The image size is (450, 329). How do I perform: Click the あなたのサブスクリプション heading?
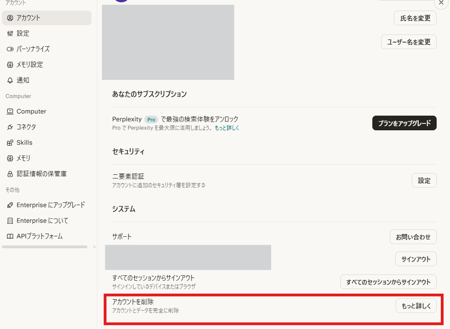point(149,94)
